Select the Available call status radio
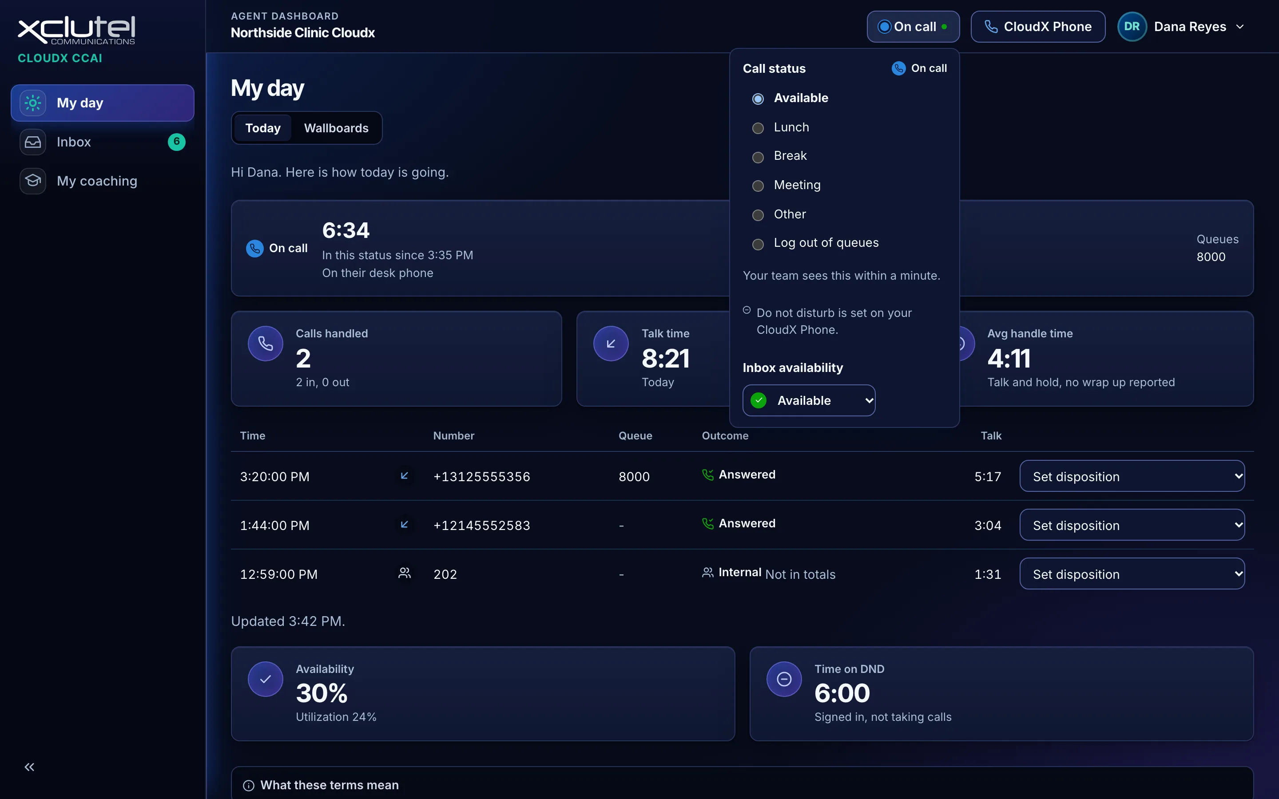 758,99
